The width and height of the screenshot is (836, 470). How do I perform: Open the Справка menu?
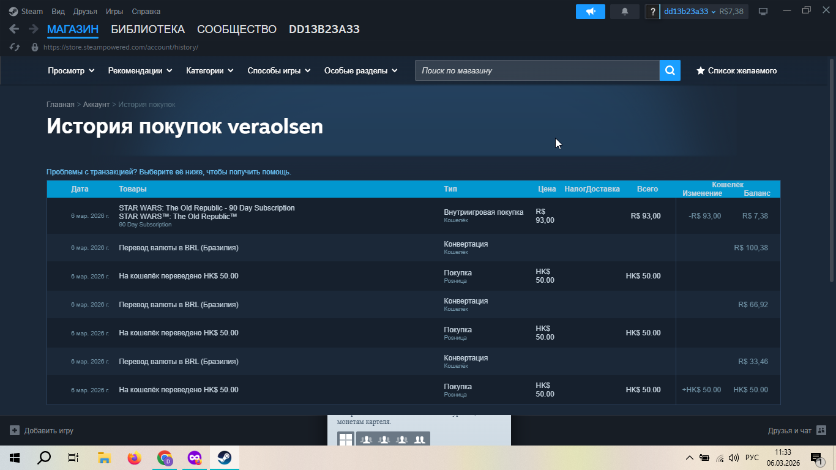(146, 12)
